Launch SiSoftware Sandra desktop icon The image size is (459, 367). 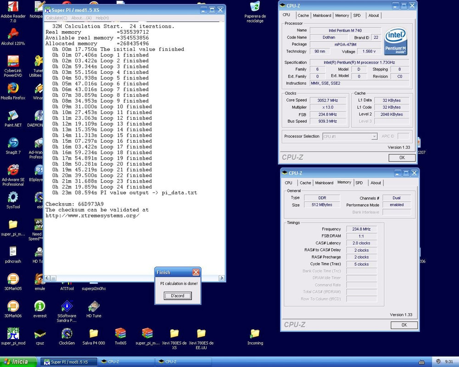[67, 311]
